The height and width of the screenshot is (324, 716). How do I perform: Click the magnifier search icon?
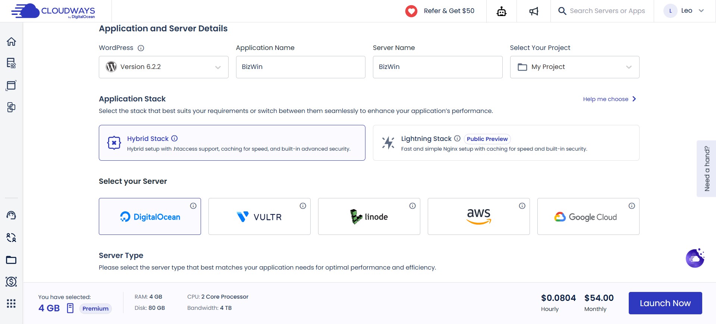point(562,11)
